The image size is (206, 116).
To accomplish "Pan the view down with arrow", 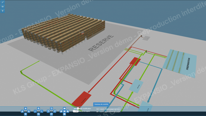I will coord(25,114).
